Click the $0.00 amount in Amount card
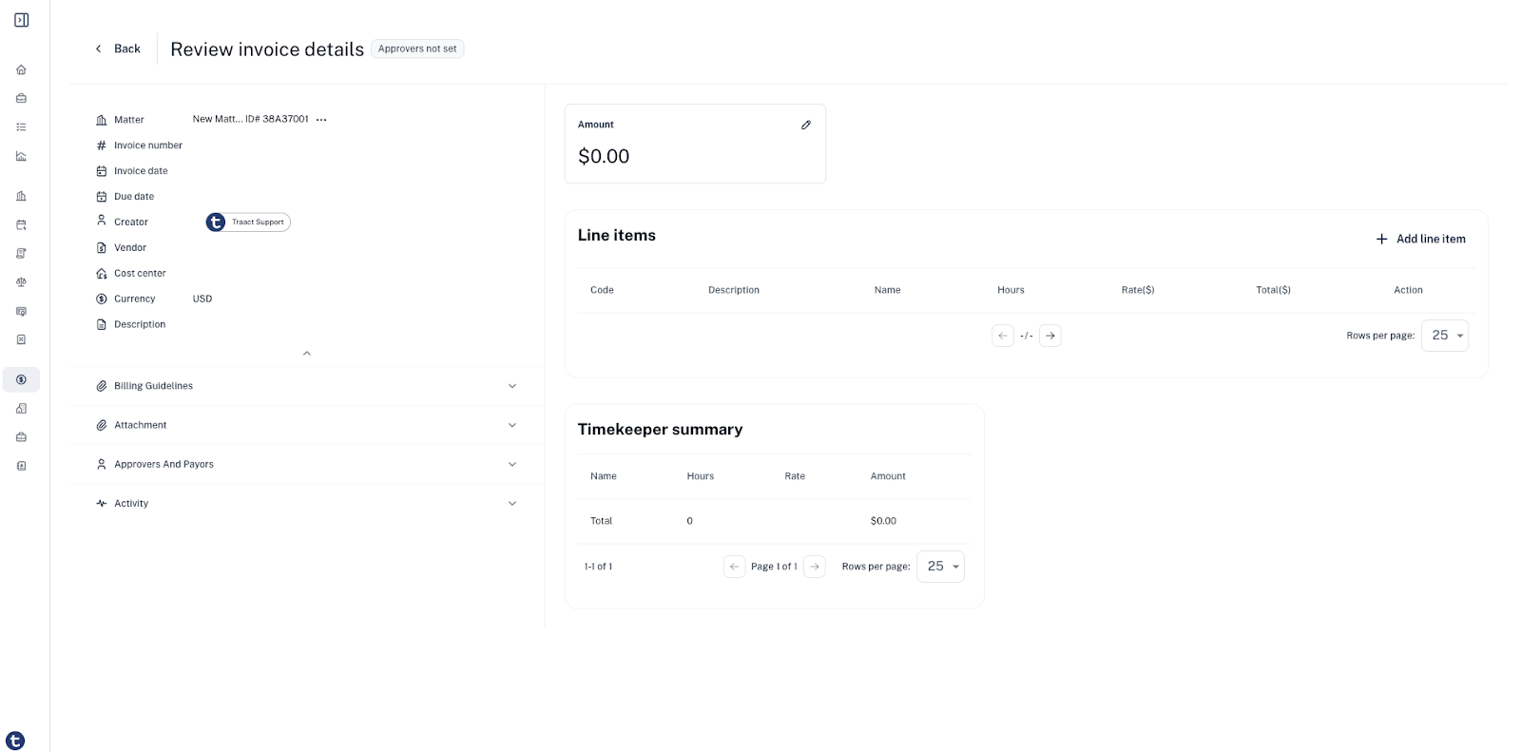Viewport: 1521px width, 752px height. pyautogui.click(x=604, y=157)
